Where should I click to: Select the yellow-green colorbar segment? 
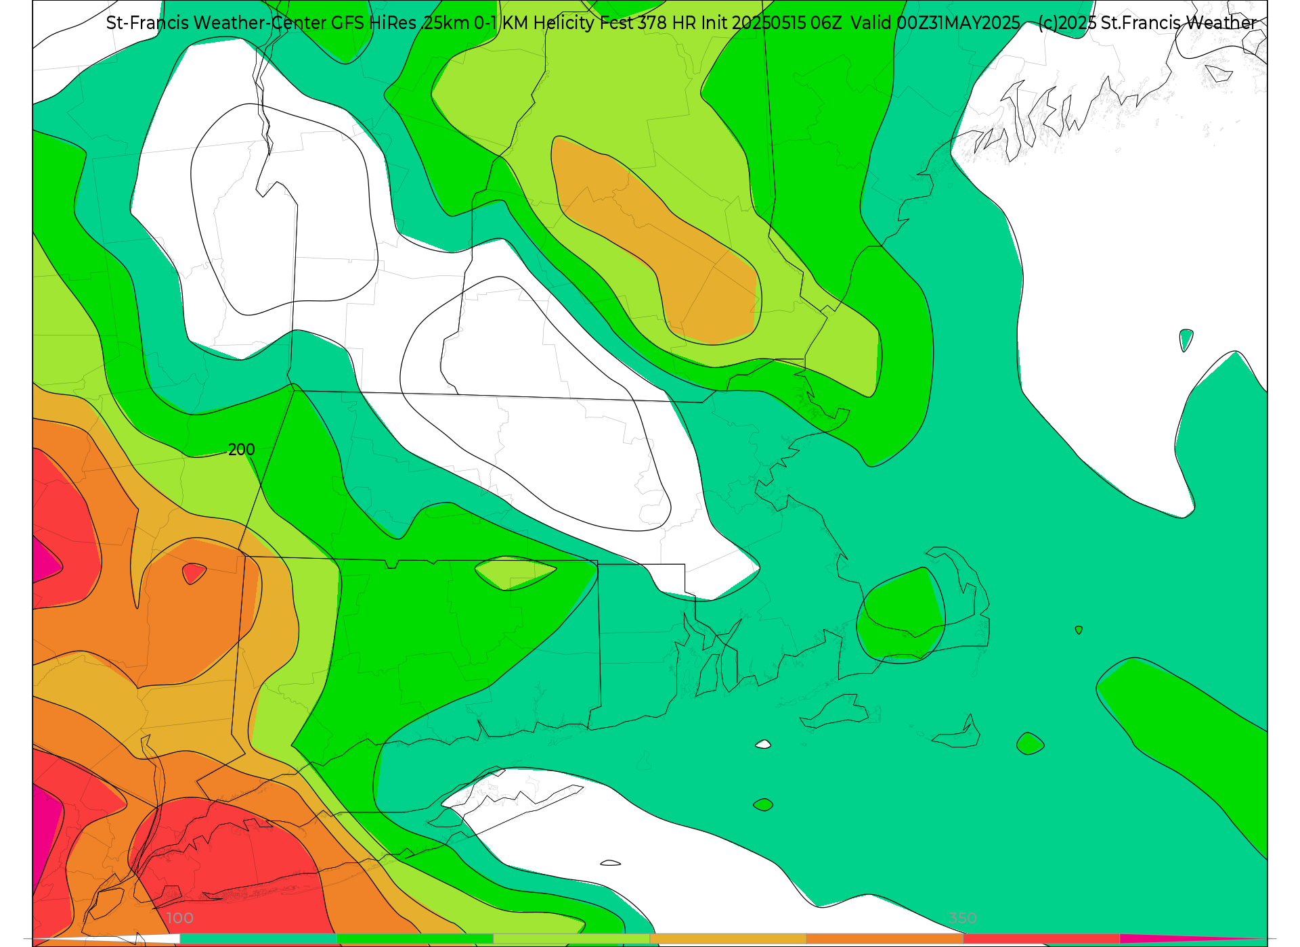pyautogui.click(x=571, y=939)
